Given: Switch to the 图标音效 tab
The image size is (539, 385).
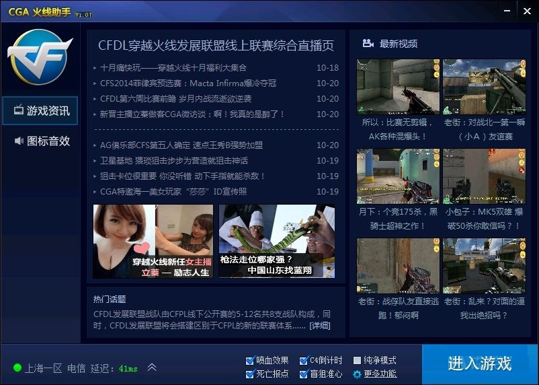Looking at the screenshot, I should [x=40, y=141].
